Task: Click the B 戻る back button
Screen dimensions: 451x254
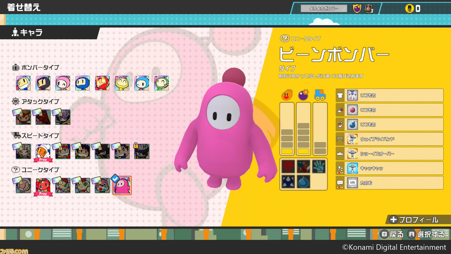Action: [x=392, y=234]
